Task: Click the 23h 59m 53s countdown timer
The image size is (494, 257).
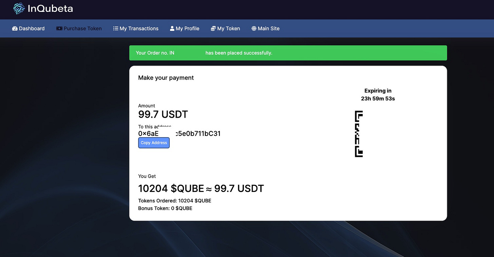Action: pyautogui.click(x=378, y=99)
